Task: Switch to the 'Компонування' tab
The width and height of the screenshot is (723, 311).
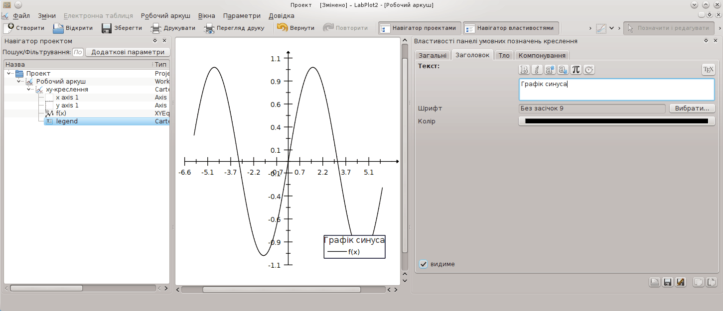Action: coord(542,55)
